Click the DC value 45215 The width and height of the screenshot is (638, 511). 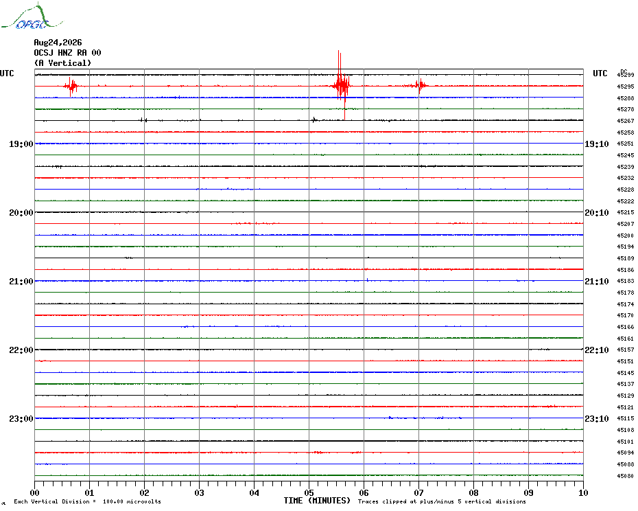[x=626, y=212]
